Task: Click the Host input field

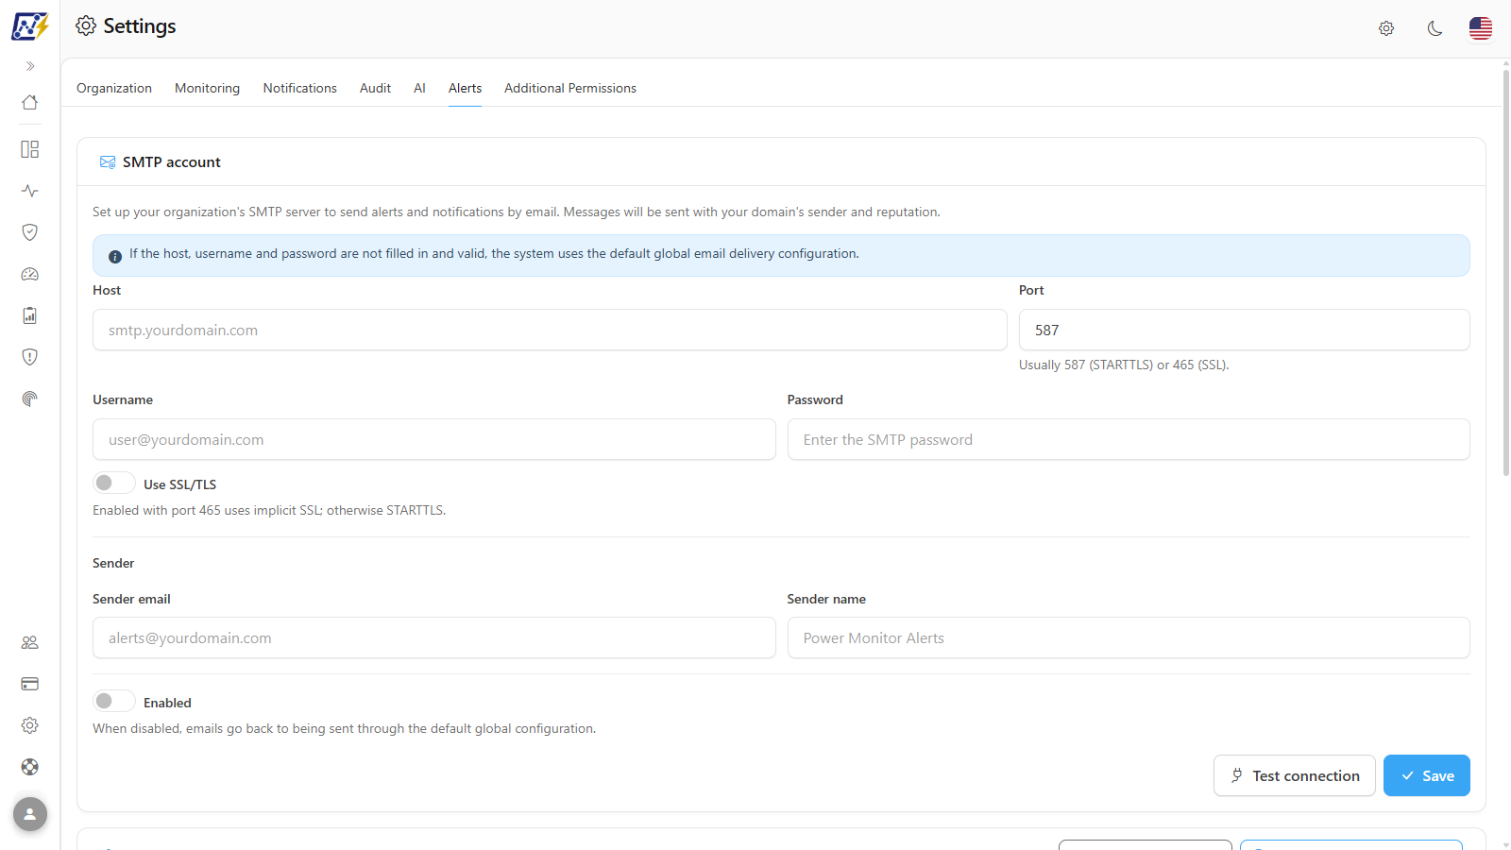Action: 550,331
